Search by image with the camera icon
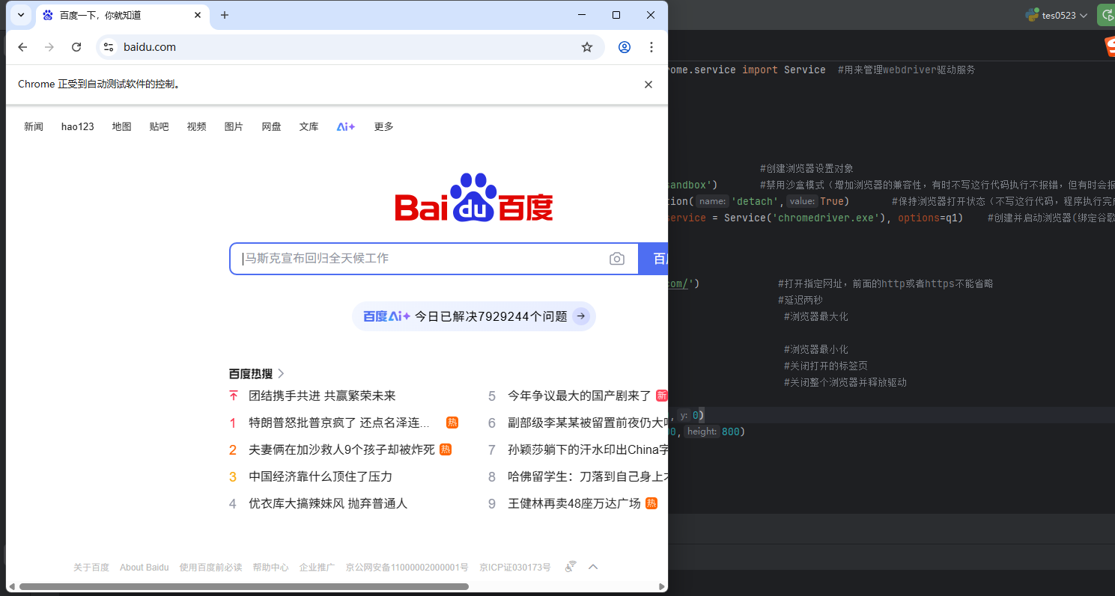The width and height of the screenshot is (1115, 596). coord(617,259)
